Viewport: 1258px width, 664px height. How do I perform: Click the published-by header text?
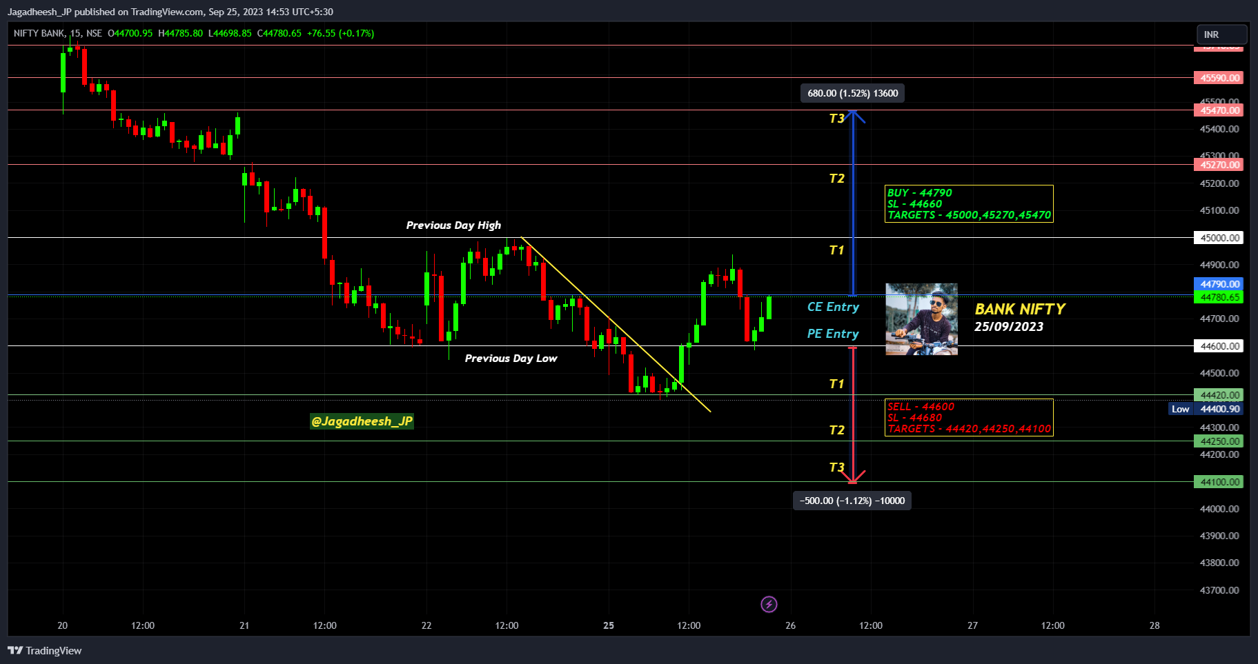click(x=170, y=12)
